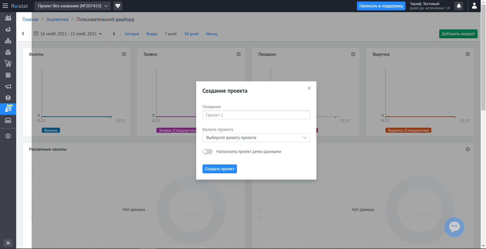The width and height of the screenshot is (486, 249).
Task: Select the Вчера period
Action: point(152,34)
